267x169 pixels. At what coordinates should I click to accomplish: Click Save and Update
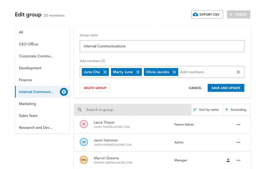coord(226,88)
